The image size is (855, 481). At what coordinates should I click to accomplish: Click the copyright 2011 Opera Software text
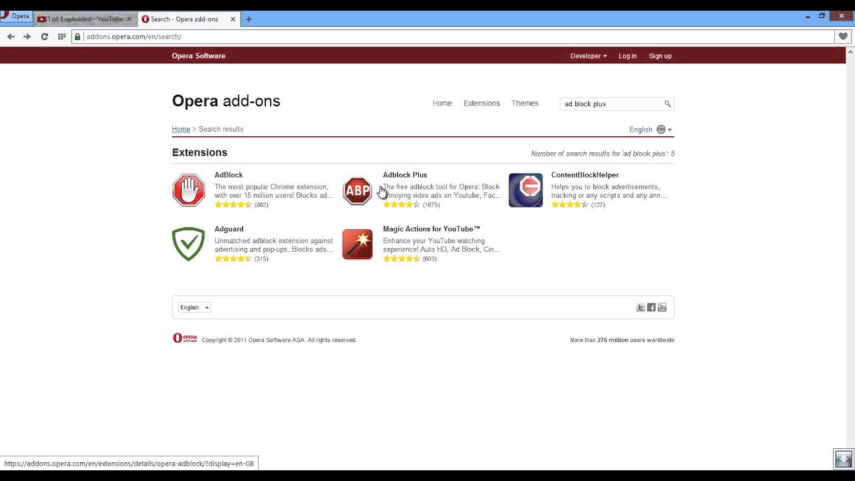tap(279, 340)
